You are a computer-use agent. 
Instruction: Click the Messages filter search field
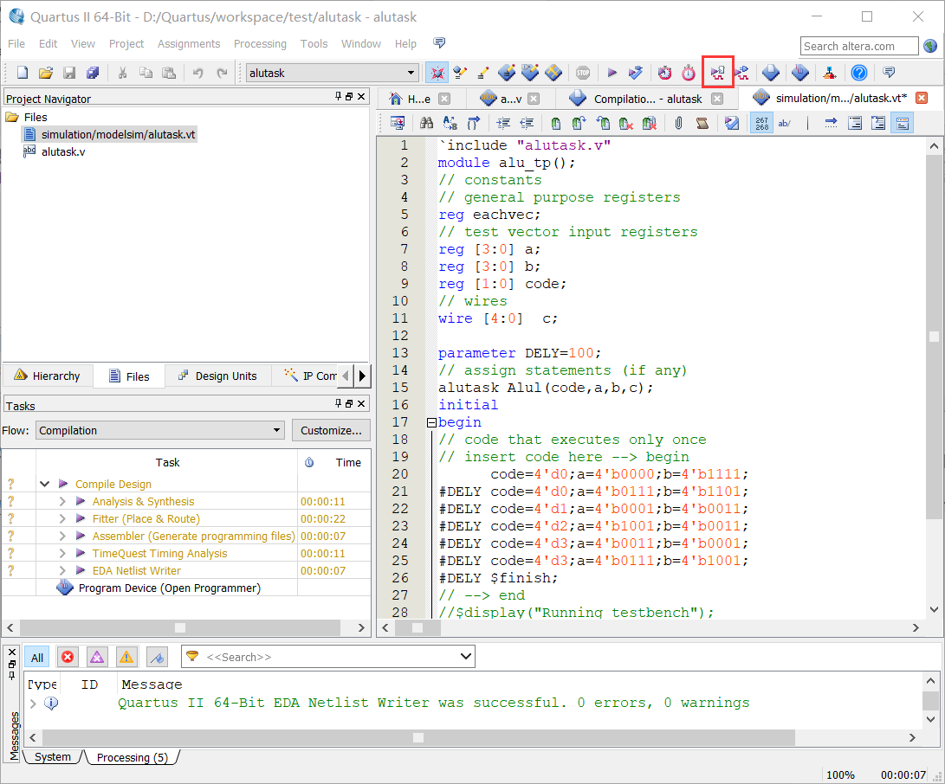[328, 656]
